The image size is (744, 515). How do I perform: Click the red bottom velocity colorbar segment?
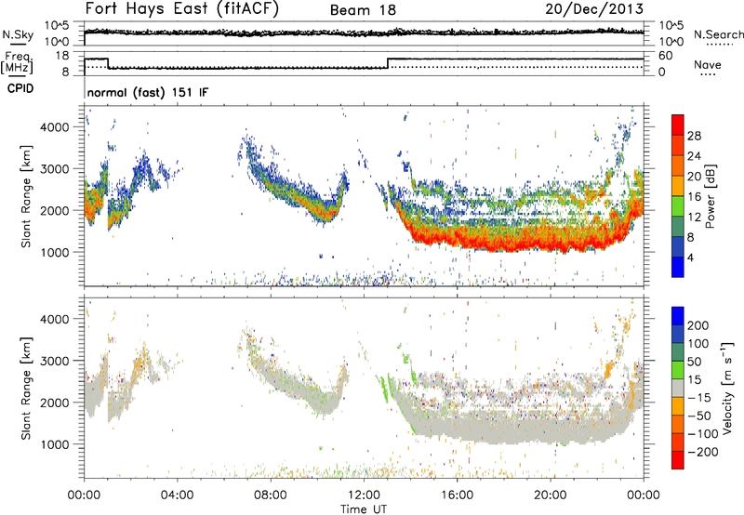[x=678, y=460]
